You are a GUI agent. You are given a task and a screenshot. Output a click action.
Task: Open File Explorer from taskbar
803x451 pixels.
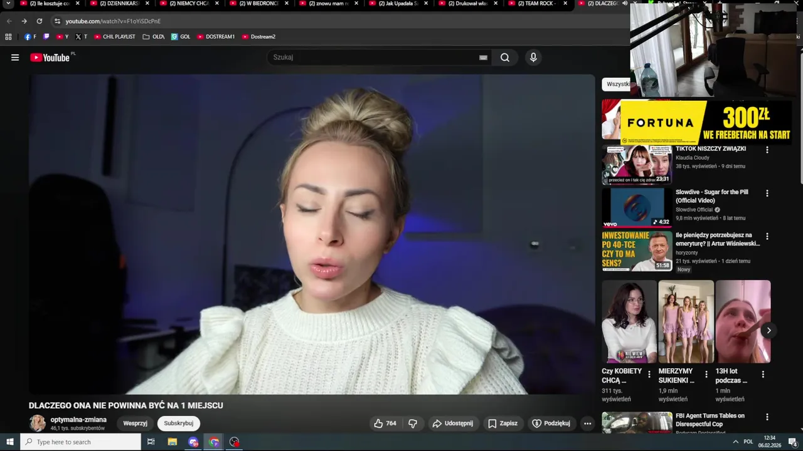point(172,442)
